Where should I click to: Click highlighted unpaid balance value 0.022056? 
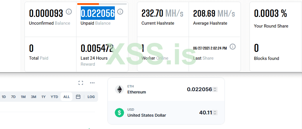[x=98, y=13]
